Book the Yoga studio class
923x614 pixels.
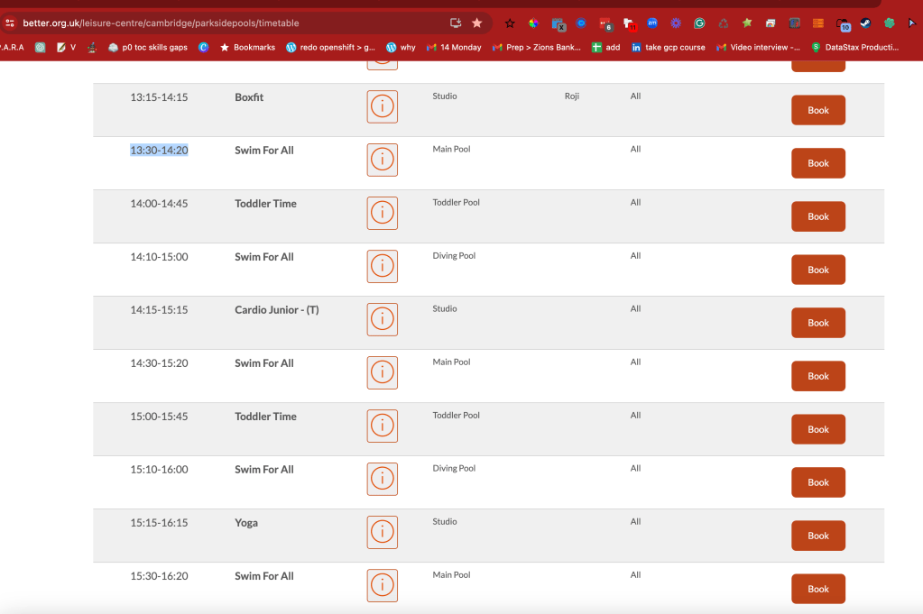coord(818,536)
